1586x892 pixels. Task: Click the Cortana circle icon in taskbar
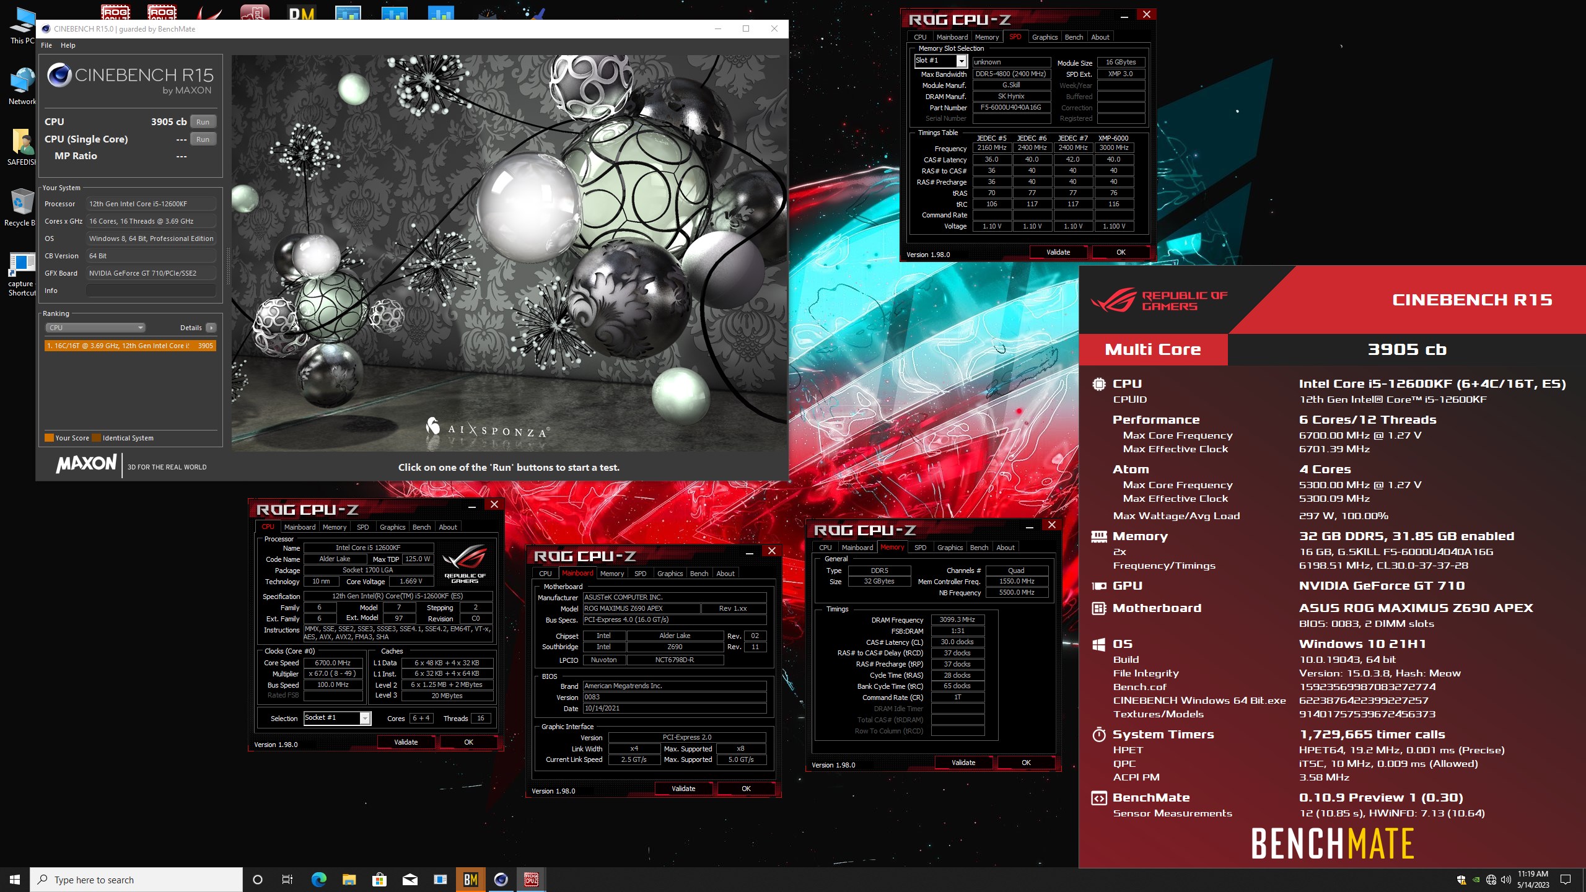click(258, 880)
